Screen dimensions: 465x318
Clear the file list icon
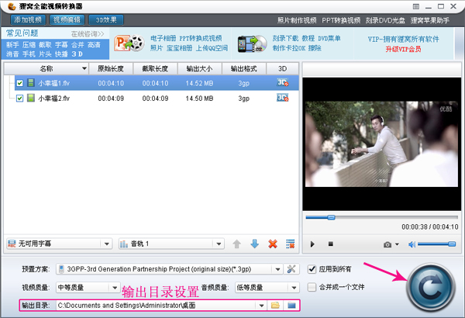click(291, 244)
